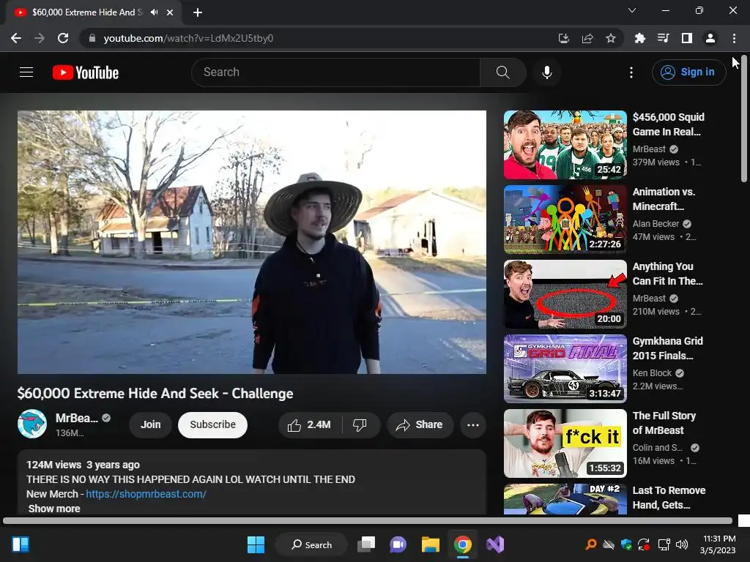Share this page from address bar

[x=587, y=38]
